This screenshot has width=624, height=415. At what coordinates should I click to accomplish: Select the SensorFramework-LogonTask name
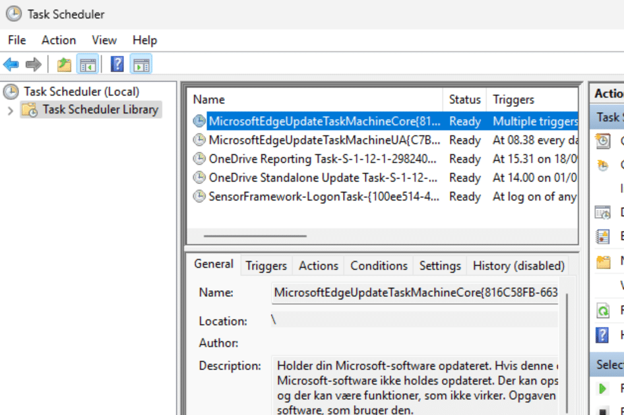(324, 196)
